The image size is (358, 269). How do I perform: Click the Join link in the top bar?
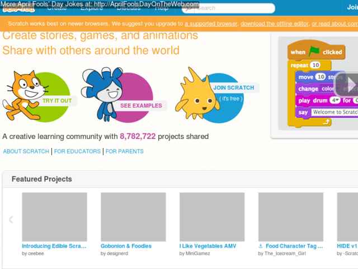point(352,7)
